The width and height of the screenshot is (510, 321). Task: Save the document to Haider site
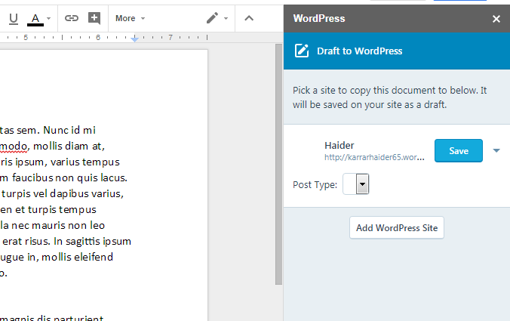459,151
